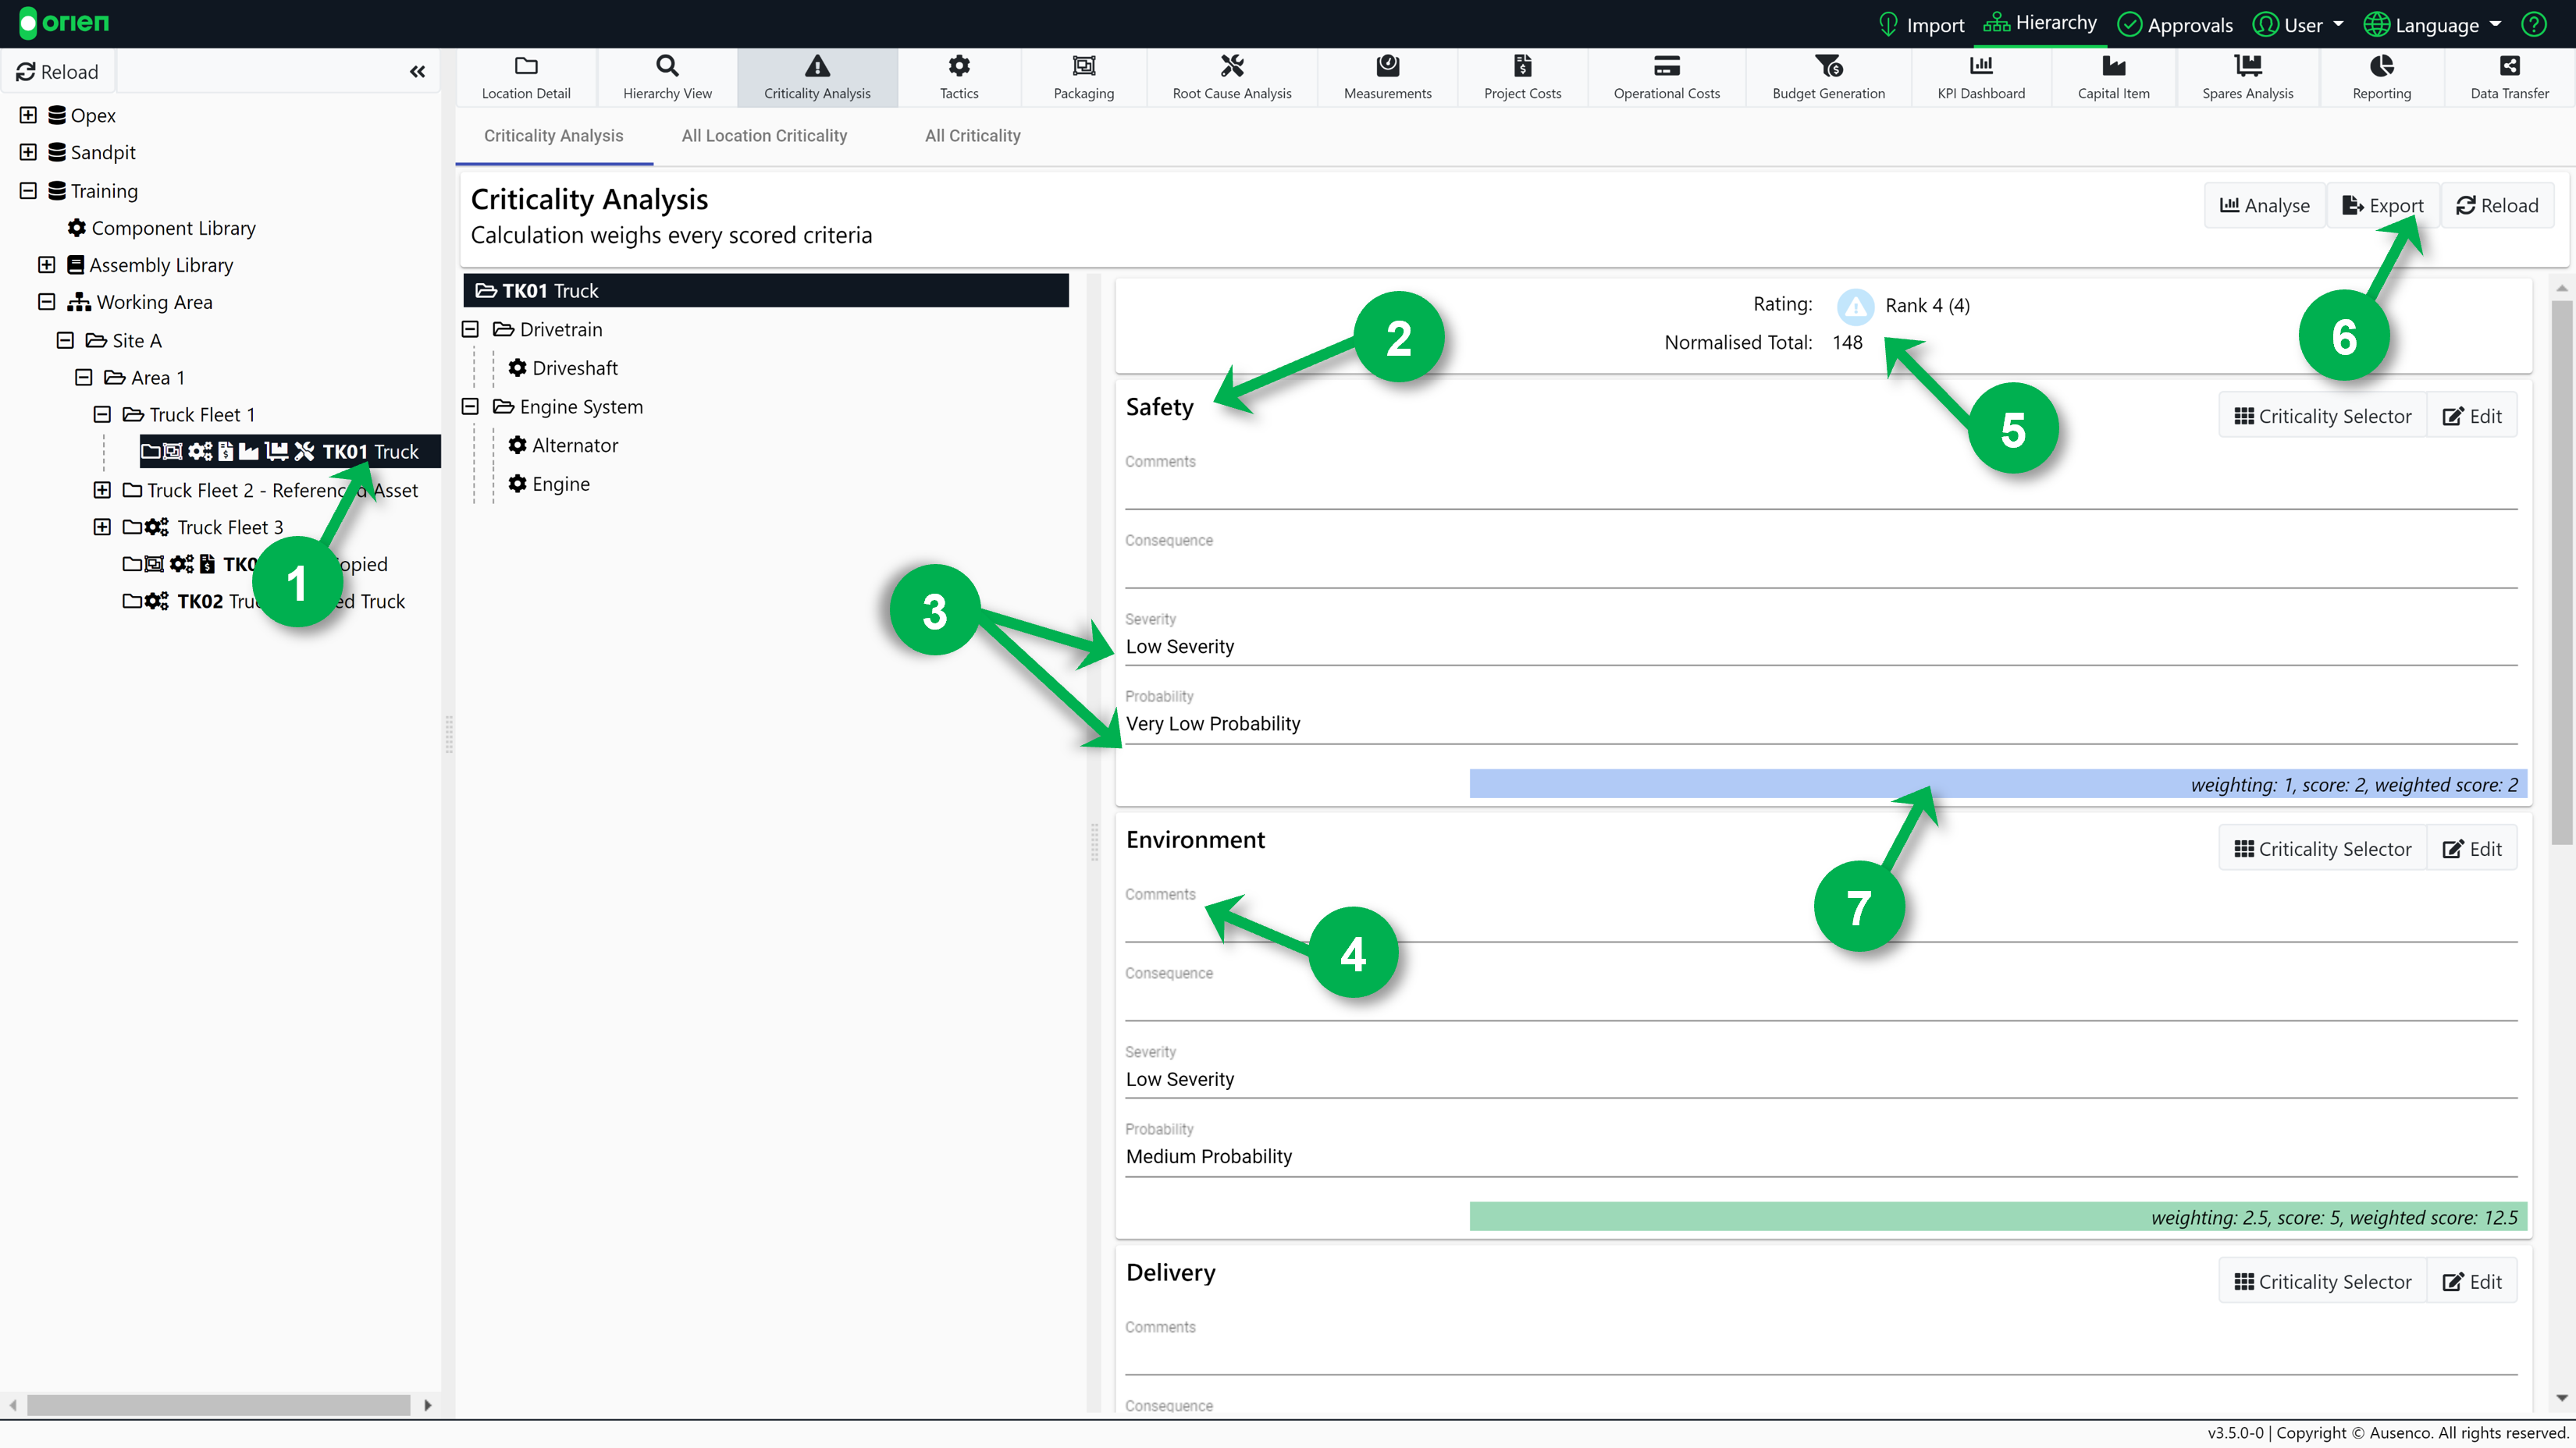Collapse the Drivetrain folder node

[x=470, y=330]
